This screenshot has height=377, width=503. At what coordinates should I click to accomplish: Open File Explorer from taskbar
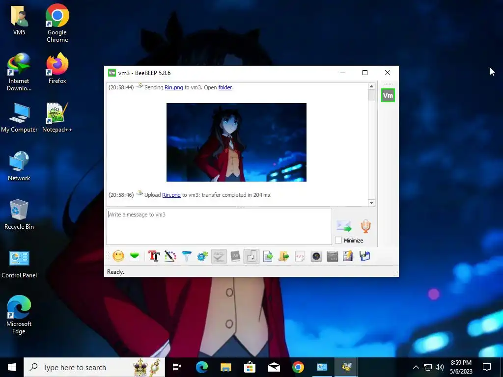click(x=226, y=367)
